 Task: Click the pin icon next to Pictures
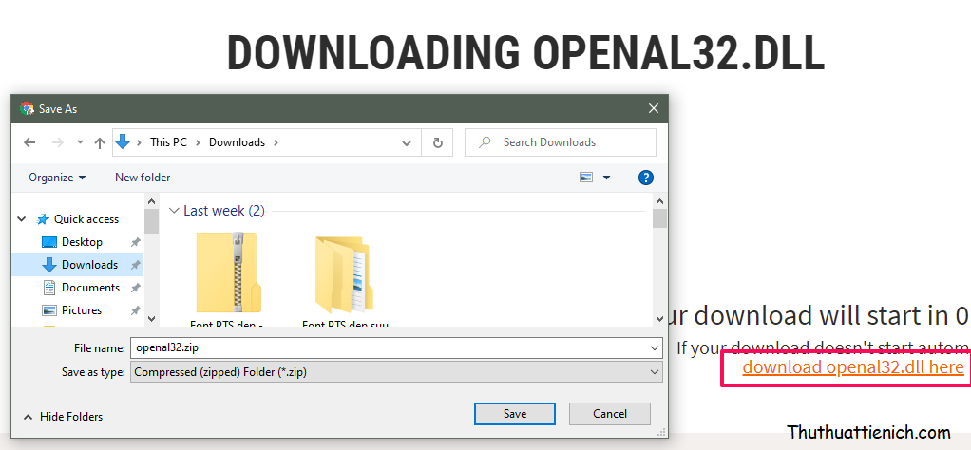tap(135, 310)
